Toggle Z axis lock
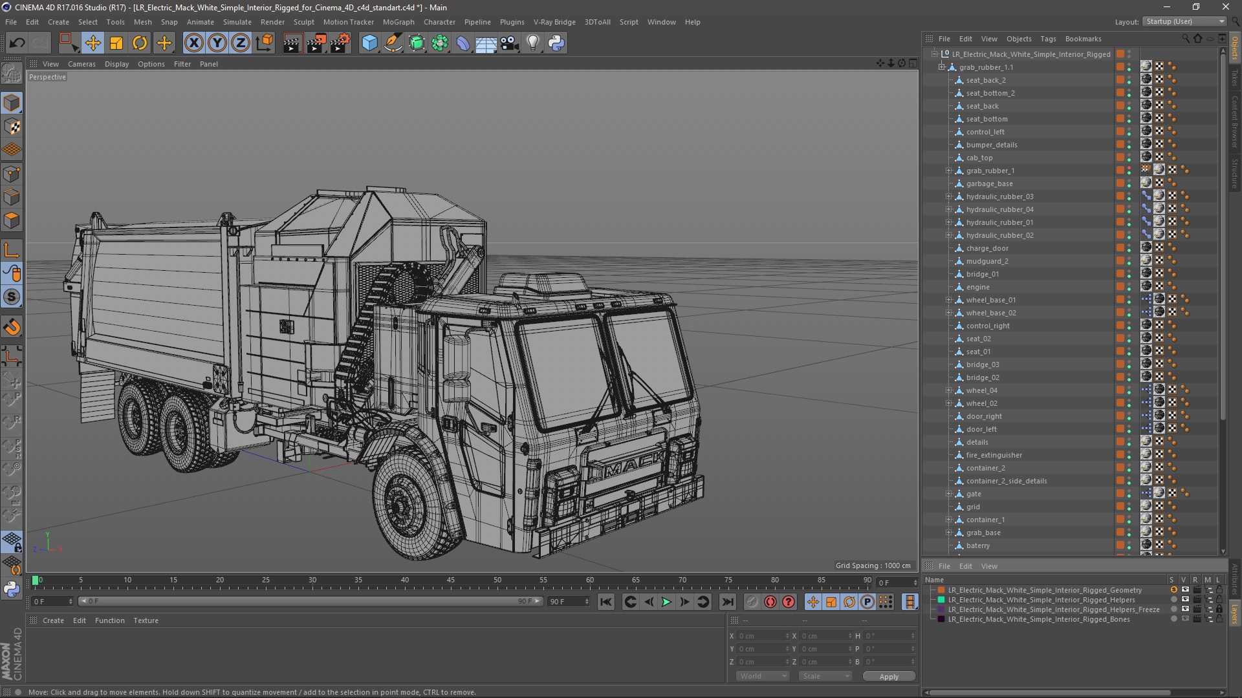This screenshot has width=1242, height=698. (241, 43)
